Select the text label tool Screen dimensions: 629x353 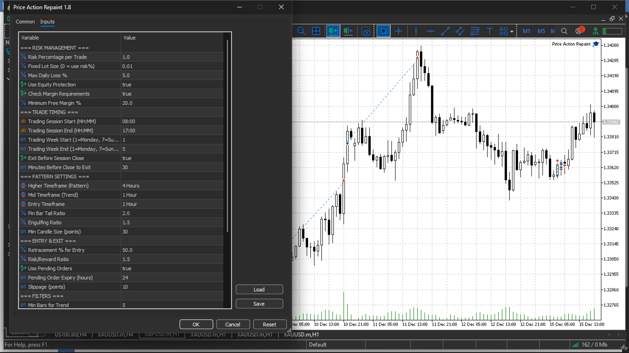click(489, 31)
